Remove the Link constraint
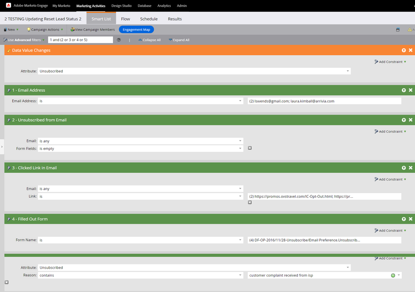 250,202
